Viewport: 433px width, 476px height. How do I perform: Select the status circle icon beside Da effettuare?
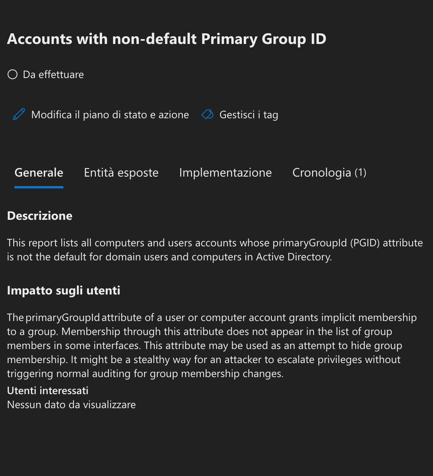pos(12,74)
